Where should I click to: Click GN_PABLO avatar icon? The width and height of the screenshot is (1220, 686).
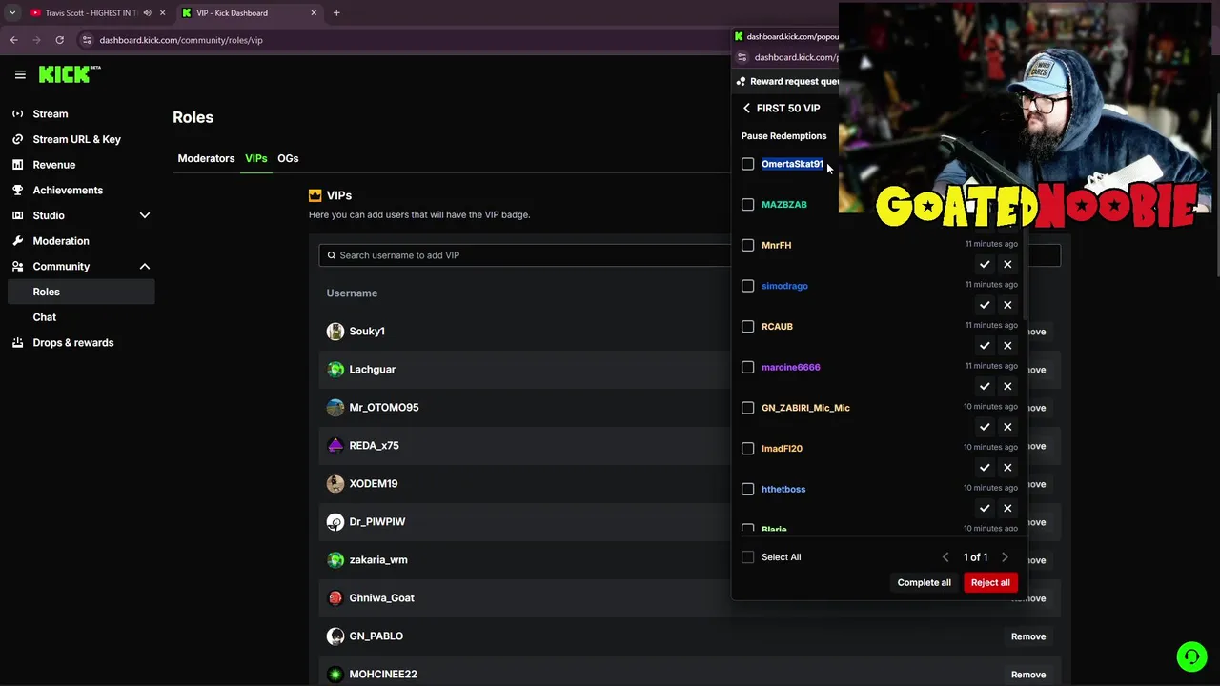coord(335,636)
